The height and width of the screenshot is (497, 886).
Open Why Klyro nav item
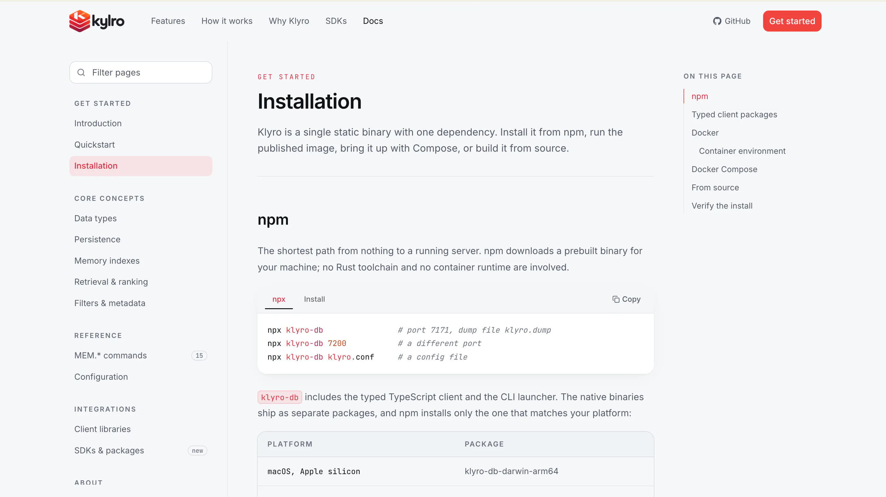289,21
